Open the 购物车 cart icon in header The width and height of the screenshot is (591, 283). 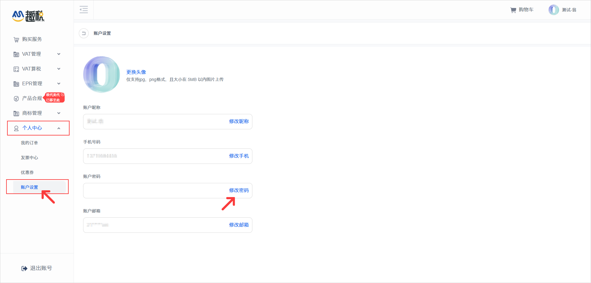[x=513, y=10]
